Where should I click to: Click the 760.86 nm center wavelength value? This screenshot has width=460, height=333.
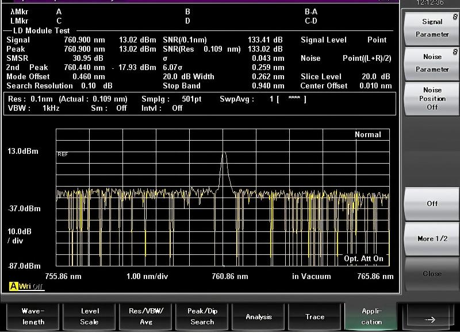[230, 276]
